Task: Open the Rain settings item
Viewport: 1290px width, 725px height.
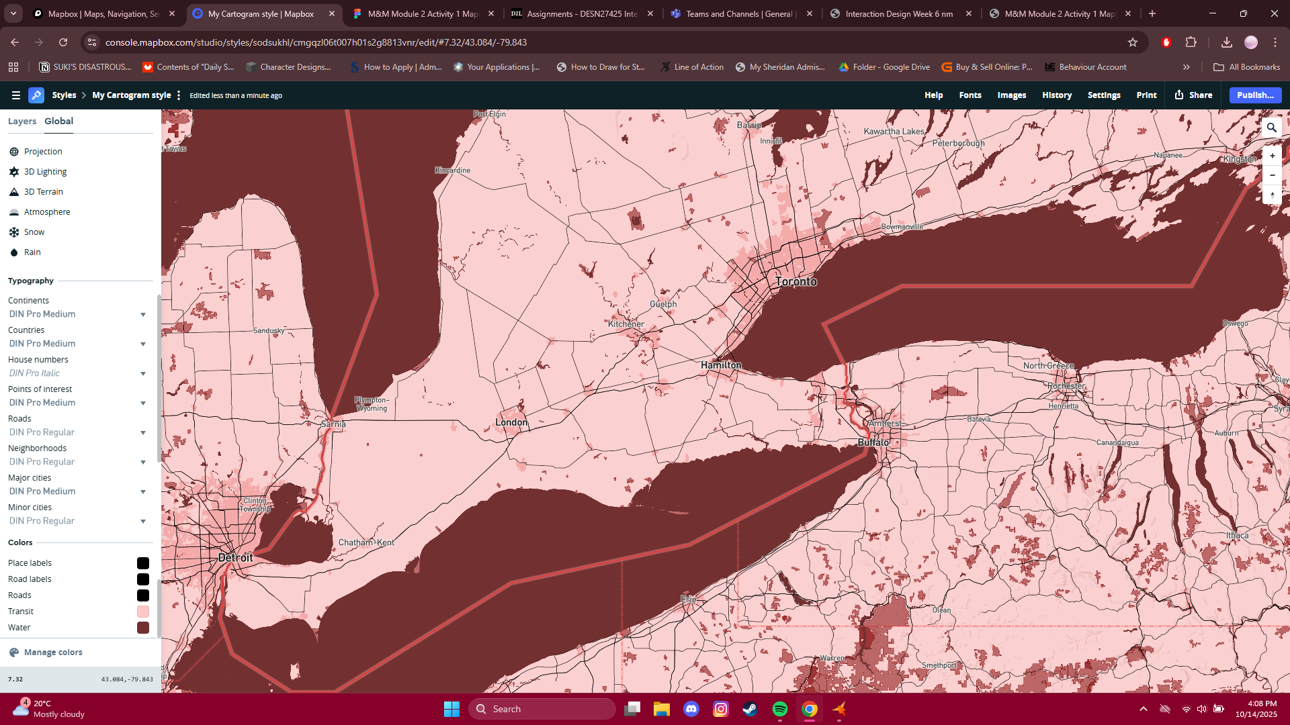Action: (32, 252)
